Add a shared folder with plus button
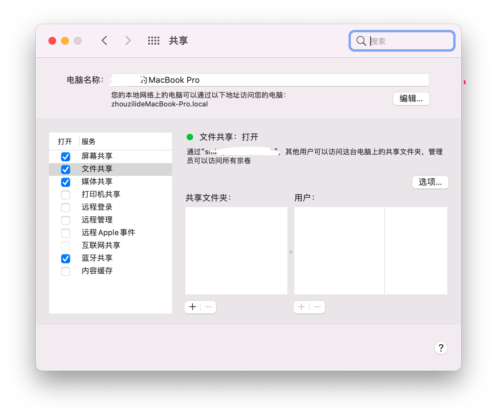This screenshot has height=418, width=497. (x=192, y=307)
